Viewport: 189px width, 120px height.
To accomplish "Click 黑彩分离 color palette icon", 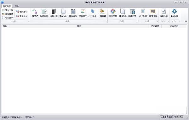I will tap(113, 13).
